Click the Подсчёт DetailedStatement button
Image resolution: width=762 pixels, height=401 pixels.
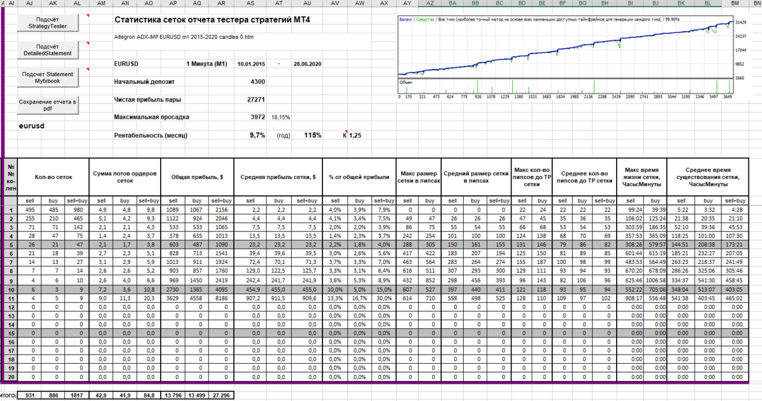coord(47,50)
